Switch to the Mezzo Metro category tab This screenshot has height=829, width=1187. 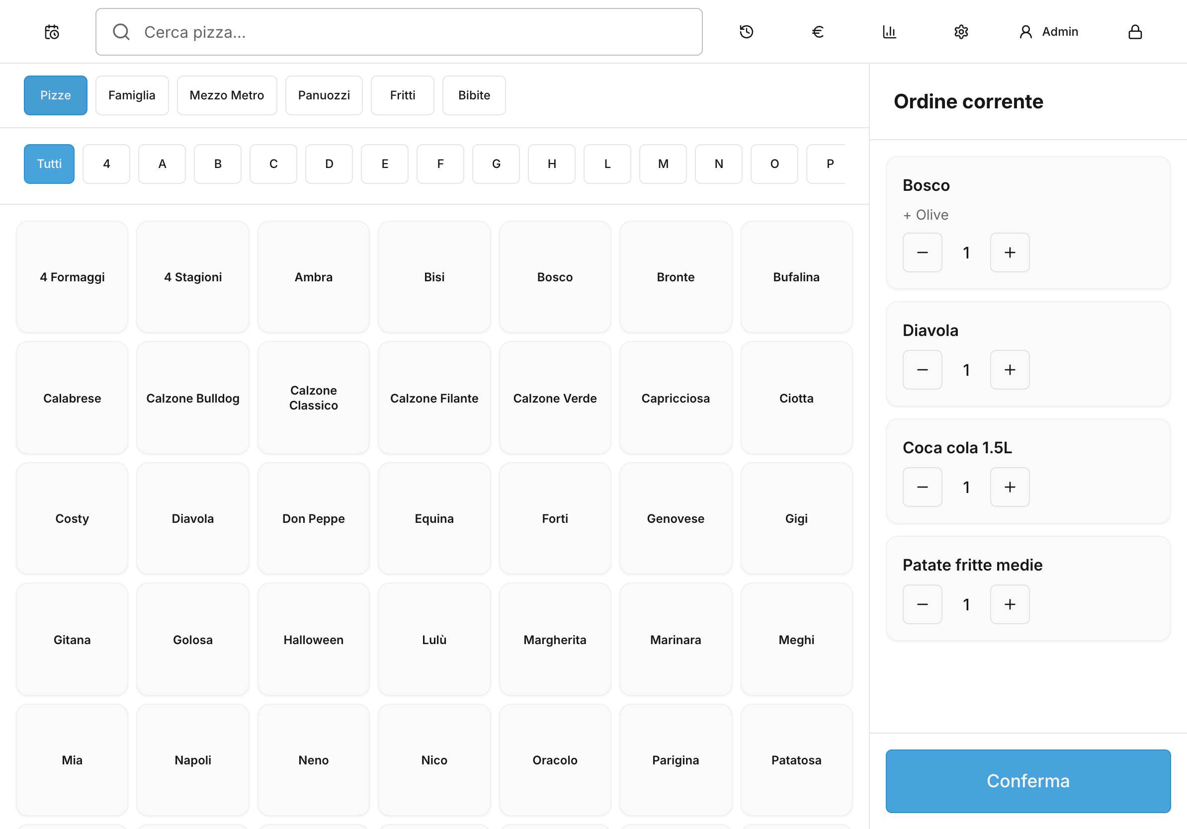pos(227,95)
